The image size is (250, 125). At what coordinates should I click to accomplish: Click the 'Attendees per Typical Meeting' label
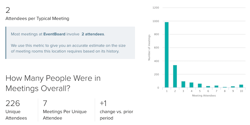(x=37, y=19)
